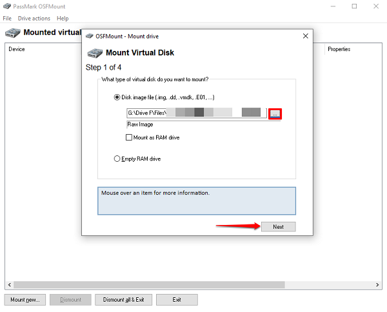Click the horizontal scrollbar right arrow
Screen dimensions: 387x312
coord(377,285)
